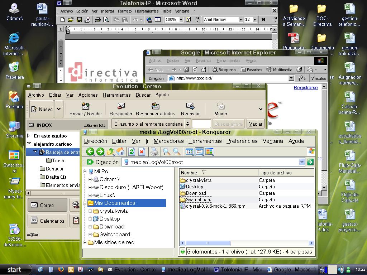
Task: Expand Mis sitios de red node
Action: pos(85,242)
